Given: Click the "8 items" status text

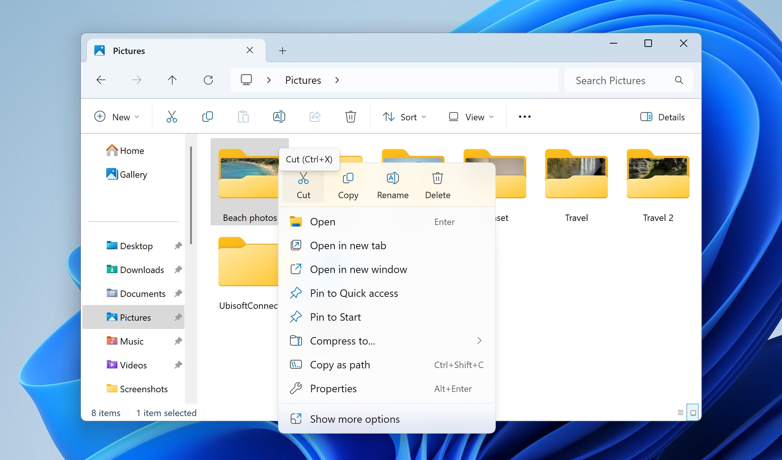Looking at the screenshot, I should click(106, 413).
